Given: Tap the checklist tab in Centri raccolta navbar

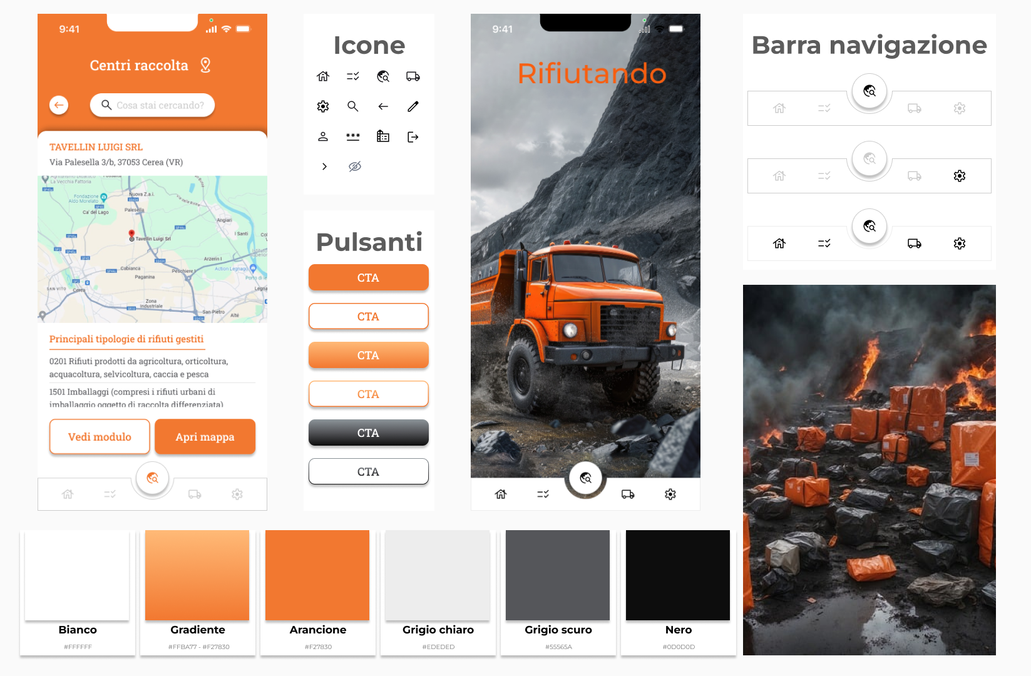Looking at the screenshot, I should point(110,494).
